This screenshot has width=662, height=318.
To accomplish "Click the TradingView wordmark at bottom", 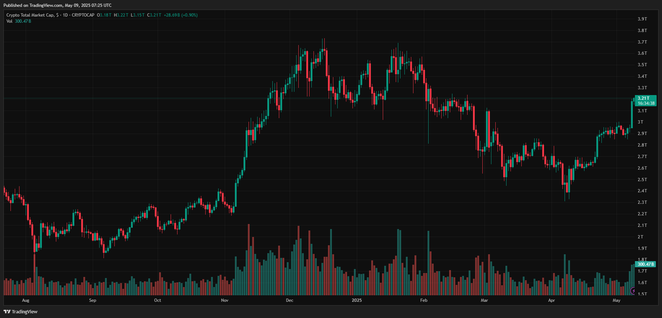I will [25, 312].
